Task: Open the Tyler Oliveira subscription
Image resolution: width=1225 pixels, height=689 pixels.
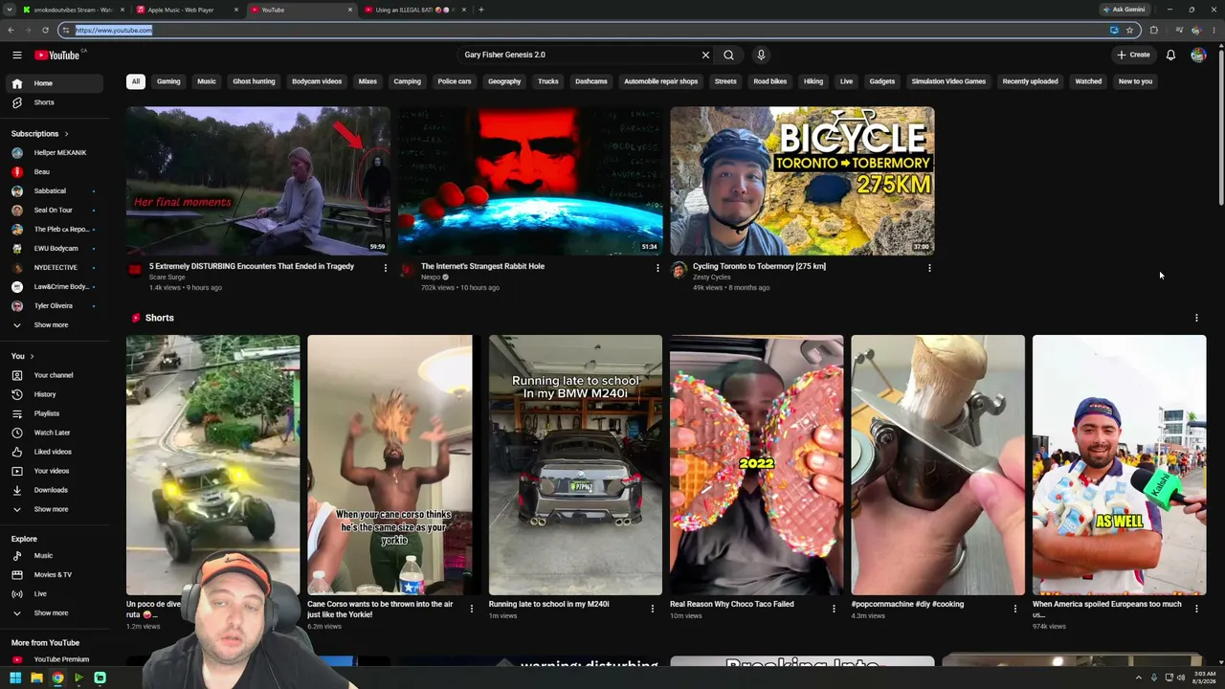Action: pos(54,306)
